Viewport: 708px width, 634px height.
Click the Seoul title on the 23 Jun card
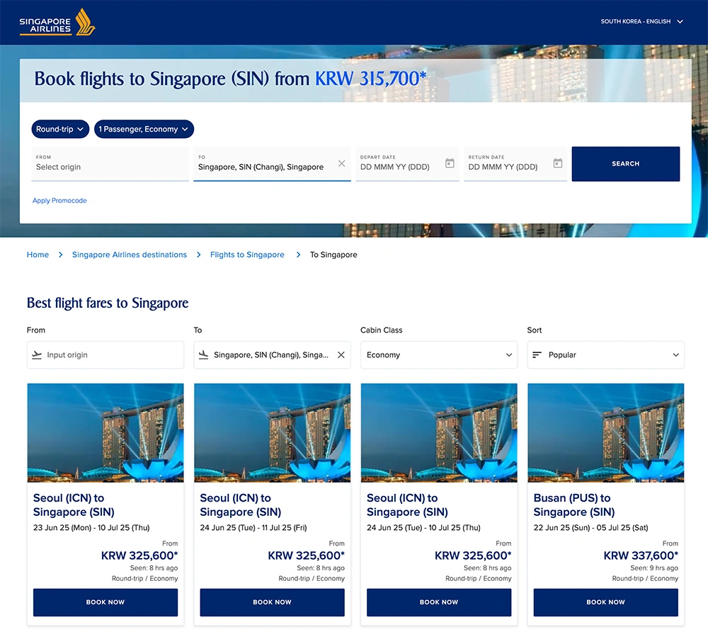74,505
